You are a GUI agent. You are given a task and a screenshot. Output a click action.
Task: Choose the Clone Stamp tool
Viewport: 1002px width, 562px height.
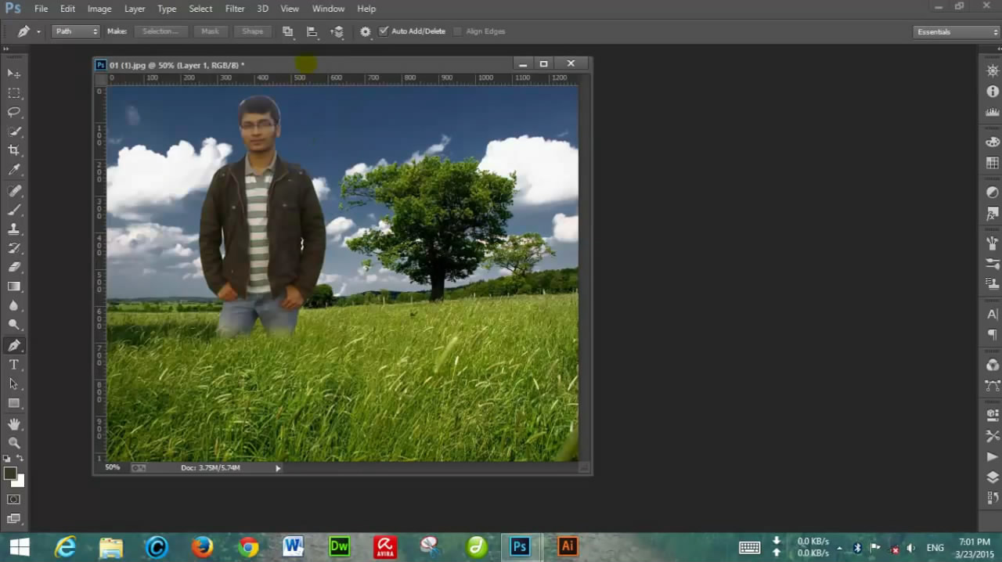[x=14, y=229]
